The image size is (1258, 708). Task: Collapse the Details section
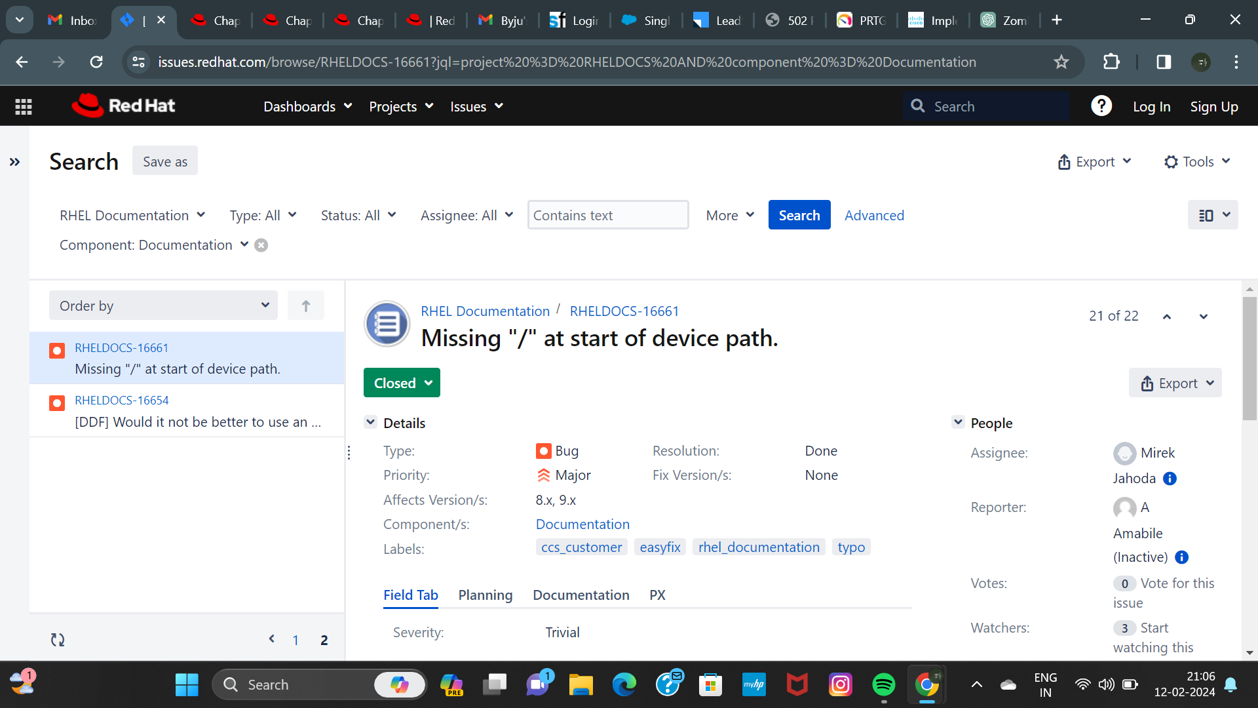tap(370, 423)
